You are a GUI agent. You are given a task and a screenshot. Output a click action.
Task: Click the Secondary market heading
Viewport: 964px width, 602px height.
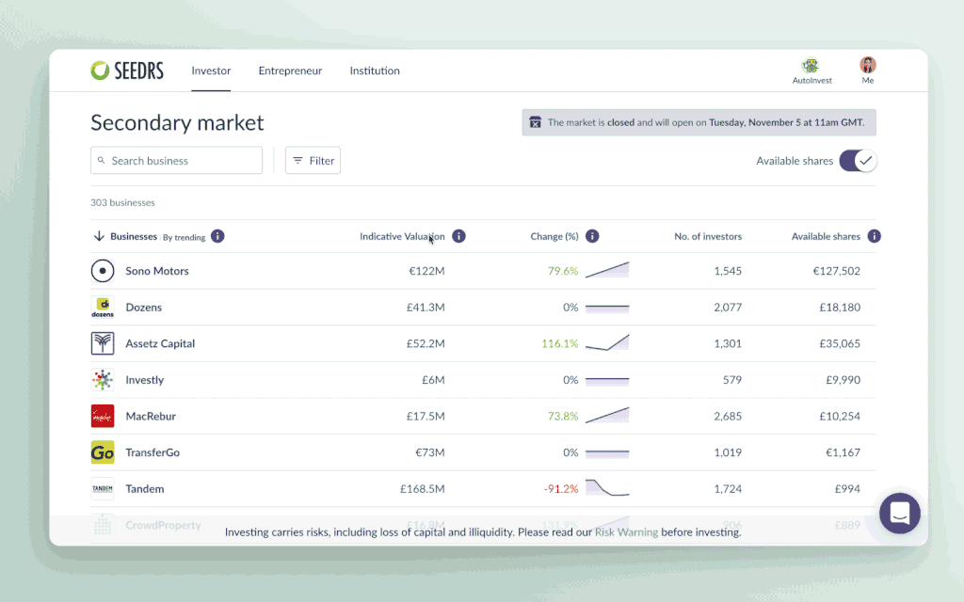[x=177, y=123]
